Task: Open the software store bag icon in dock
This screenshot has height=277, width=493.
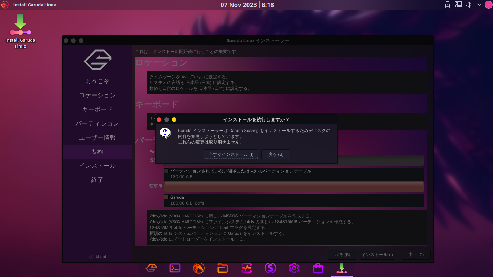Action: click(318, 268)
